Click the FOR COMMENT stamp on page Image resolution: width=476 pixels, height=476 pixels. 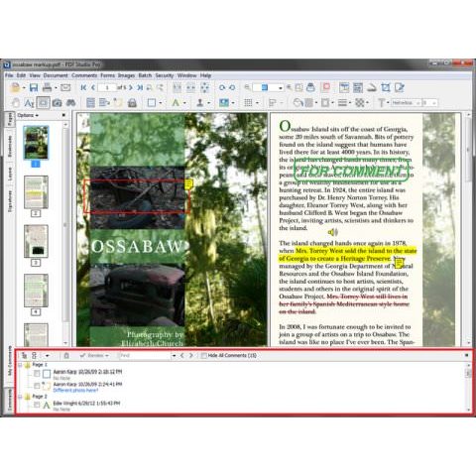tap(351, 171)
